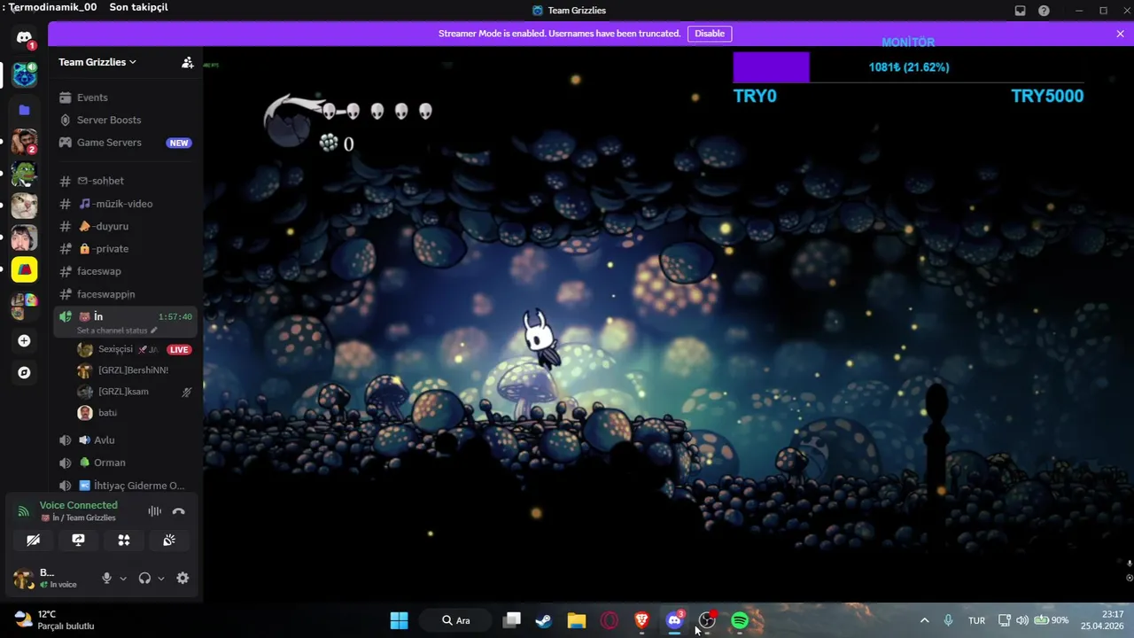Switch the TUR input language indicator
This screenshot has width=1134, height=638.
coord(976,620)
